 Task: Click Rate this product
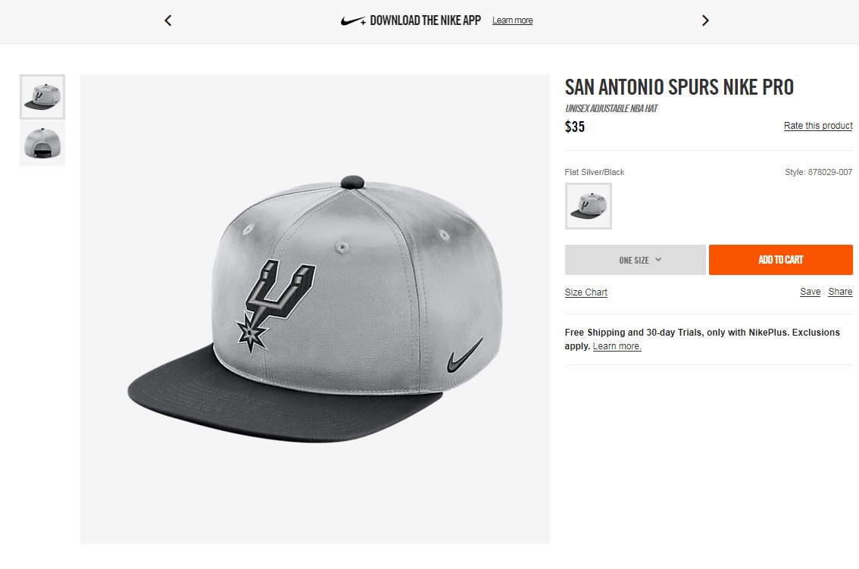click(818, 126)
